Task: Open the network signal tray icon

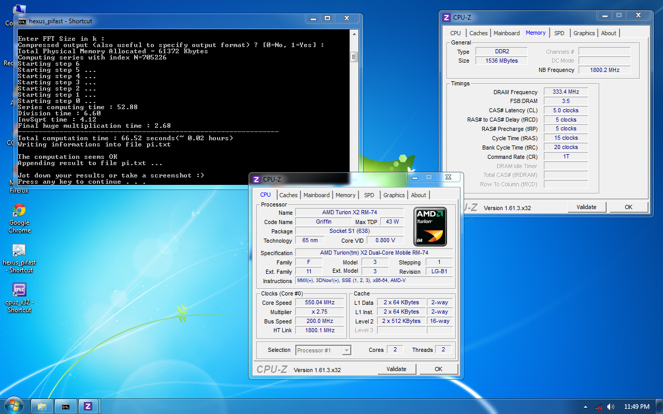Action: click(598, 407)
